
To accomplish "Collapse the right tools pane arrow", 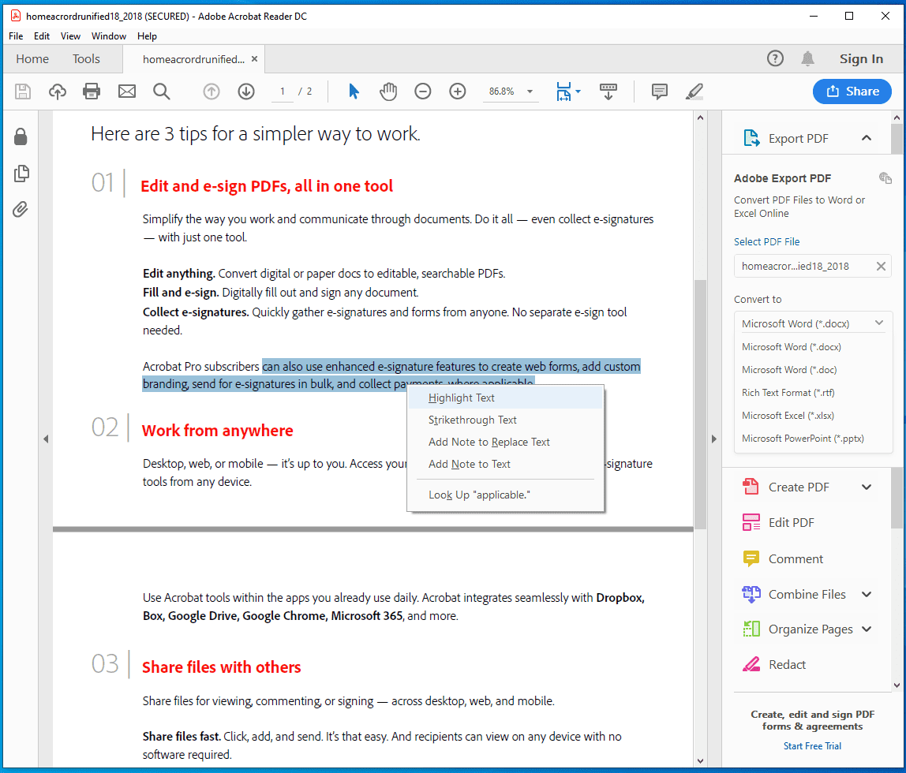I will coord(713,439).
